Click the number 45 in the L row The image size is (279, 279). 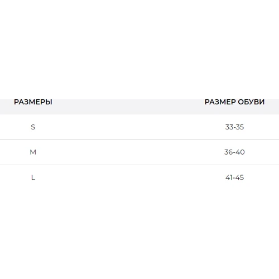(239, 177)
